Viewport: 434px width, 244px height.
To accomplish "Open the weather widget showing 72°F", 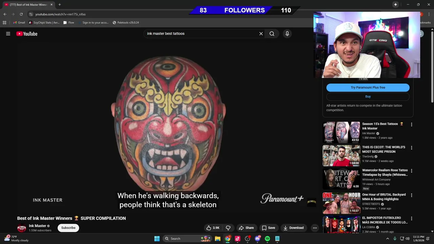I will pyautogui.click(x=16, y=239).
